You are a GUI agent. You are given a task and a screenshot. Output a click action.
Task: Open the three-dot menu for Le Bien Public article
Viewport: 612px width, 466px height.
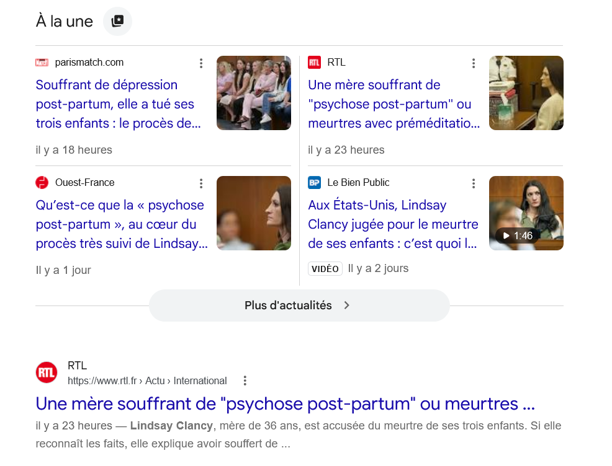(474, 183)
